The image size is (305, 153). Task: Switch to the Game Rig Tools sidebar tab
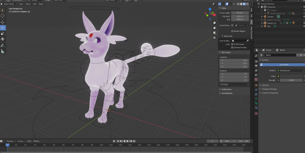coord(251,33)
